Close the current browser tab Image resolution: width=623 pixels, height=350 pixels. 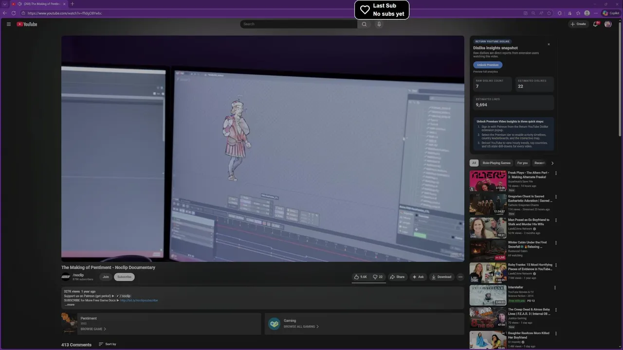coord(64,4)
